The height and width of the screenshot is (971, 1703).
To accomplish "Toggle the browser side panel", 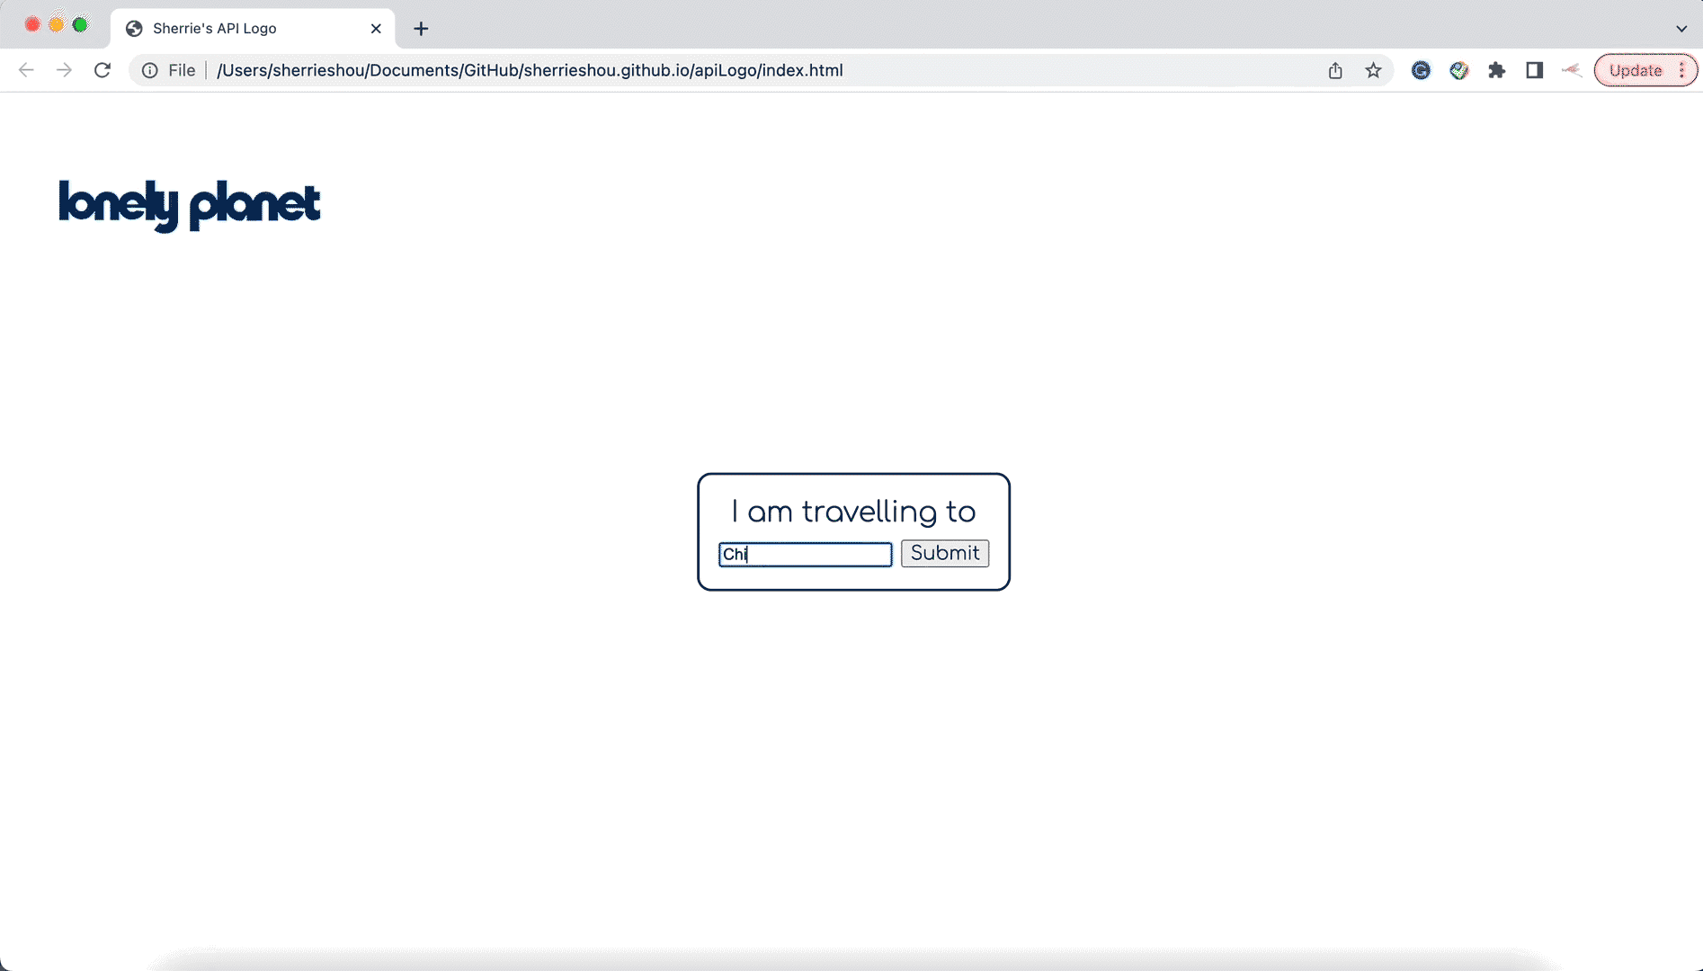I will click(1535, 70).
